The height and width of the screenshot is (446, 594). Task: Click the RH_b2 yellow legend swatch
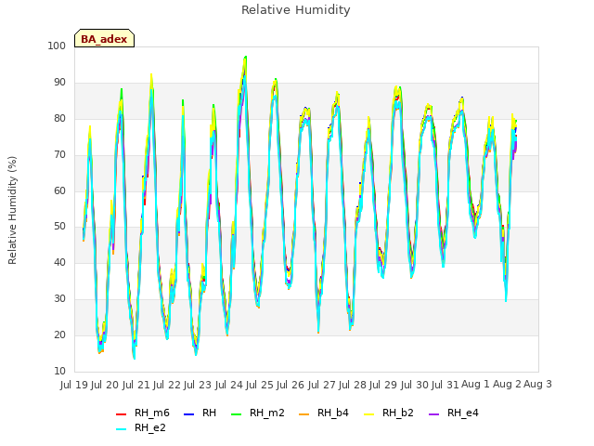[x=368, y=414]
